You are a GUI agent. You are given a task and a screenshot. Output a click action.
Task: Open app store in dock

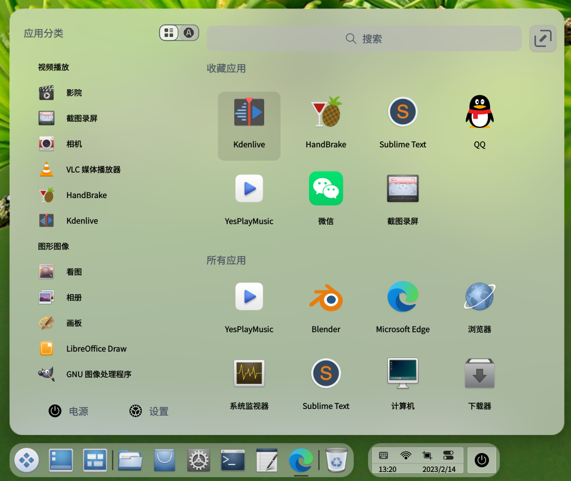pyautogui.click(x=164, y=460)
